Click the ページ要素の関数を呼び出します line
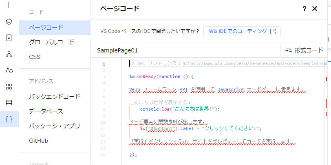331x165 pixels. coord(168,122)
